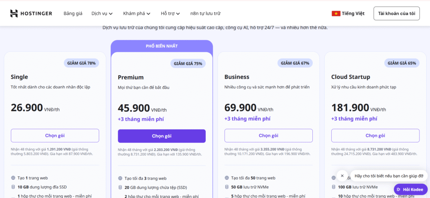Expand the Dịch vụ dropdown menu
Image resolution: width=430 pixels, height=198 pixels.
[102, 13]
